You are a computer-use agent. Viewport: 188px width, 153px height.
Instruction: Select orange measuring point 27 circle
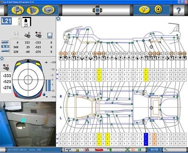click(172, 54)
